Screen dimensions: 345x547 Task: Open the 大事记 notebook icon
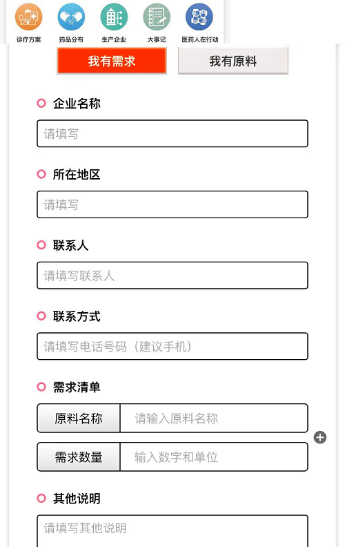(157, 17)
